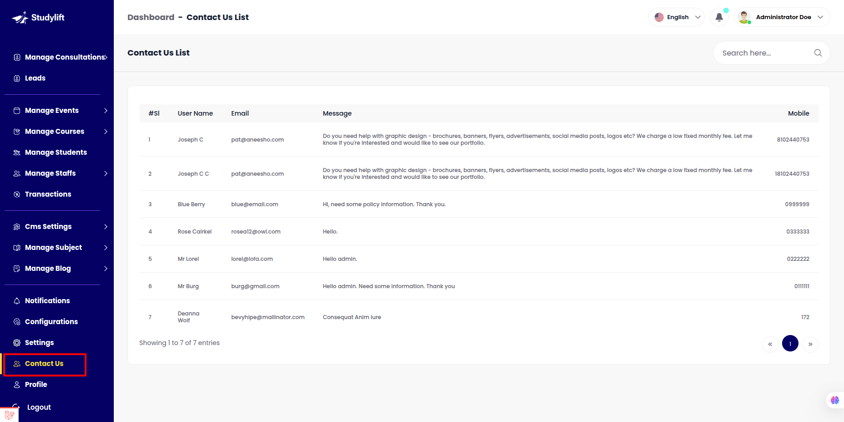Click the Transactions icon
Viewport: 844px width, 422px height.
[x=17, y=194]
